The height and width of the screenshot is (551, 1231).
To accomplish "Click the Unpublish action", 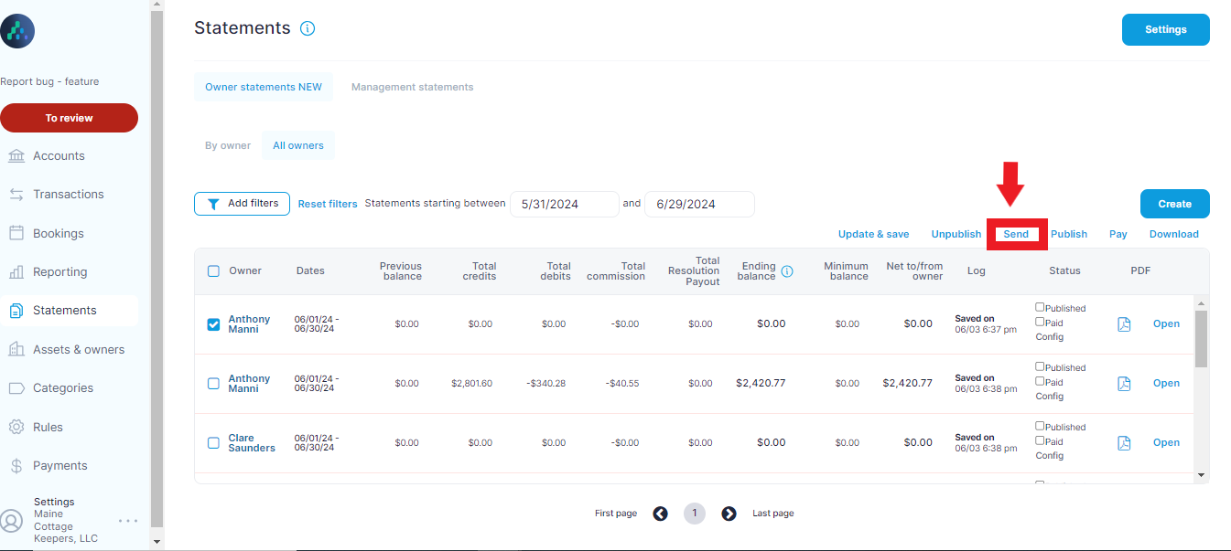I will pos(956,235).
